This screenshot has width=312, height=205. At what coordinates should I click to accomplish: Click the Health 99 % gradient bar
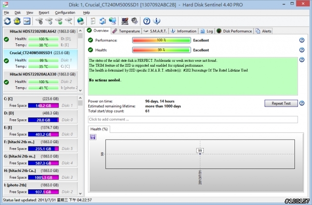[x=161, y=50]
